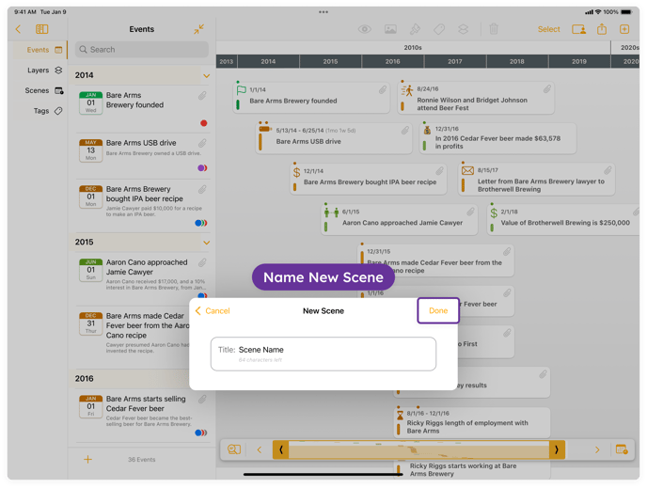
Task: Click the share export icon
Action: point(602,29)
